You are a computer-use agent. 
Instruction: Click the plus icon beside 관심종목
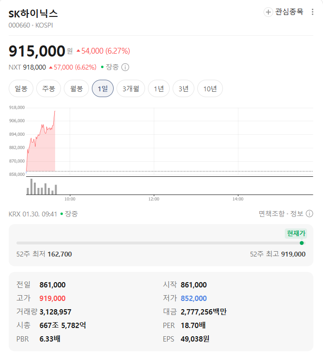268,12
